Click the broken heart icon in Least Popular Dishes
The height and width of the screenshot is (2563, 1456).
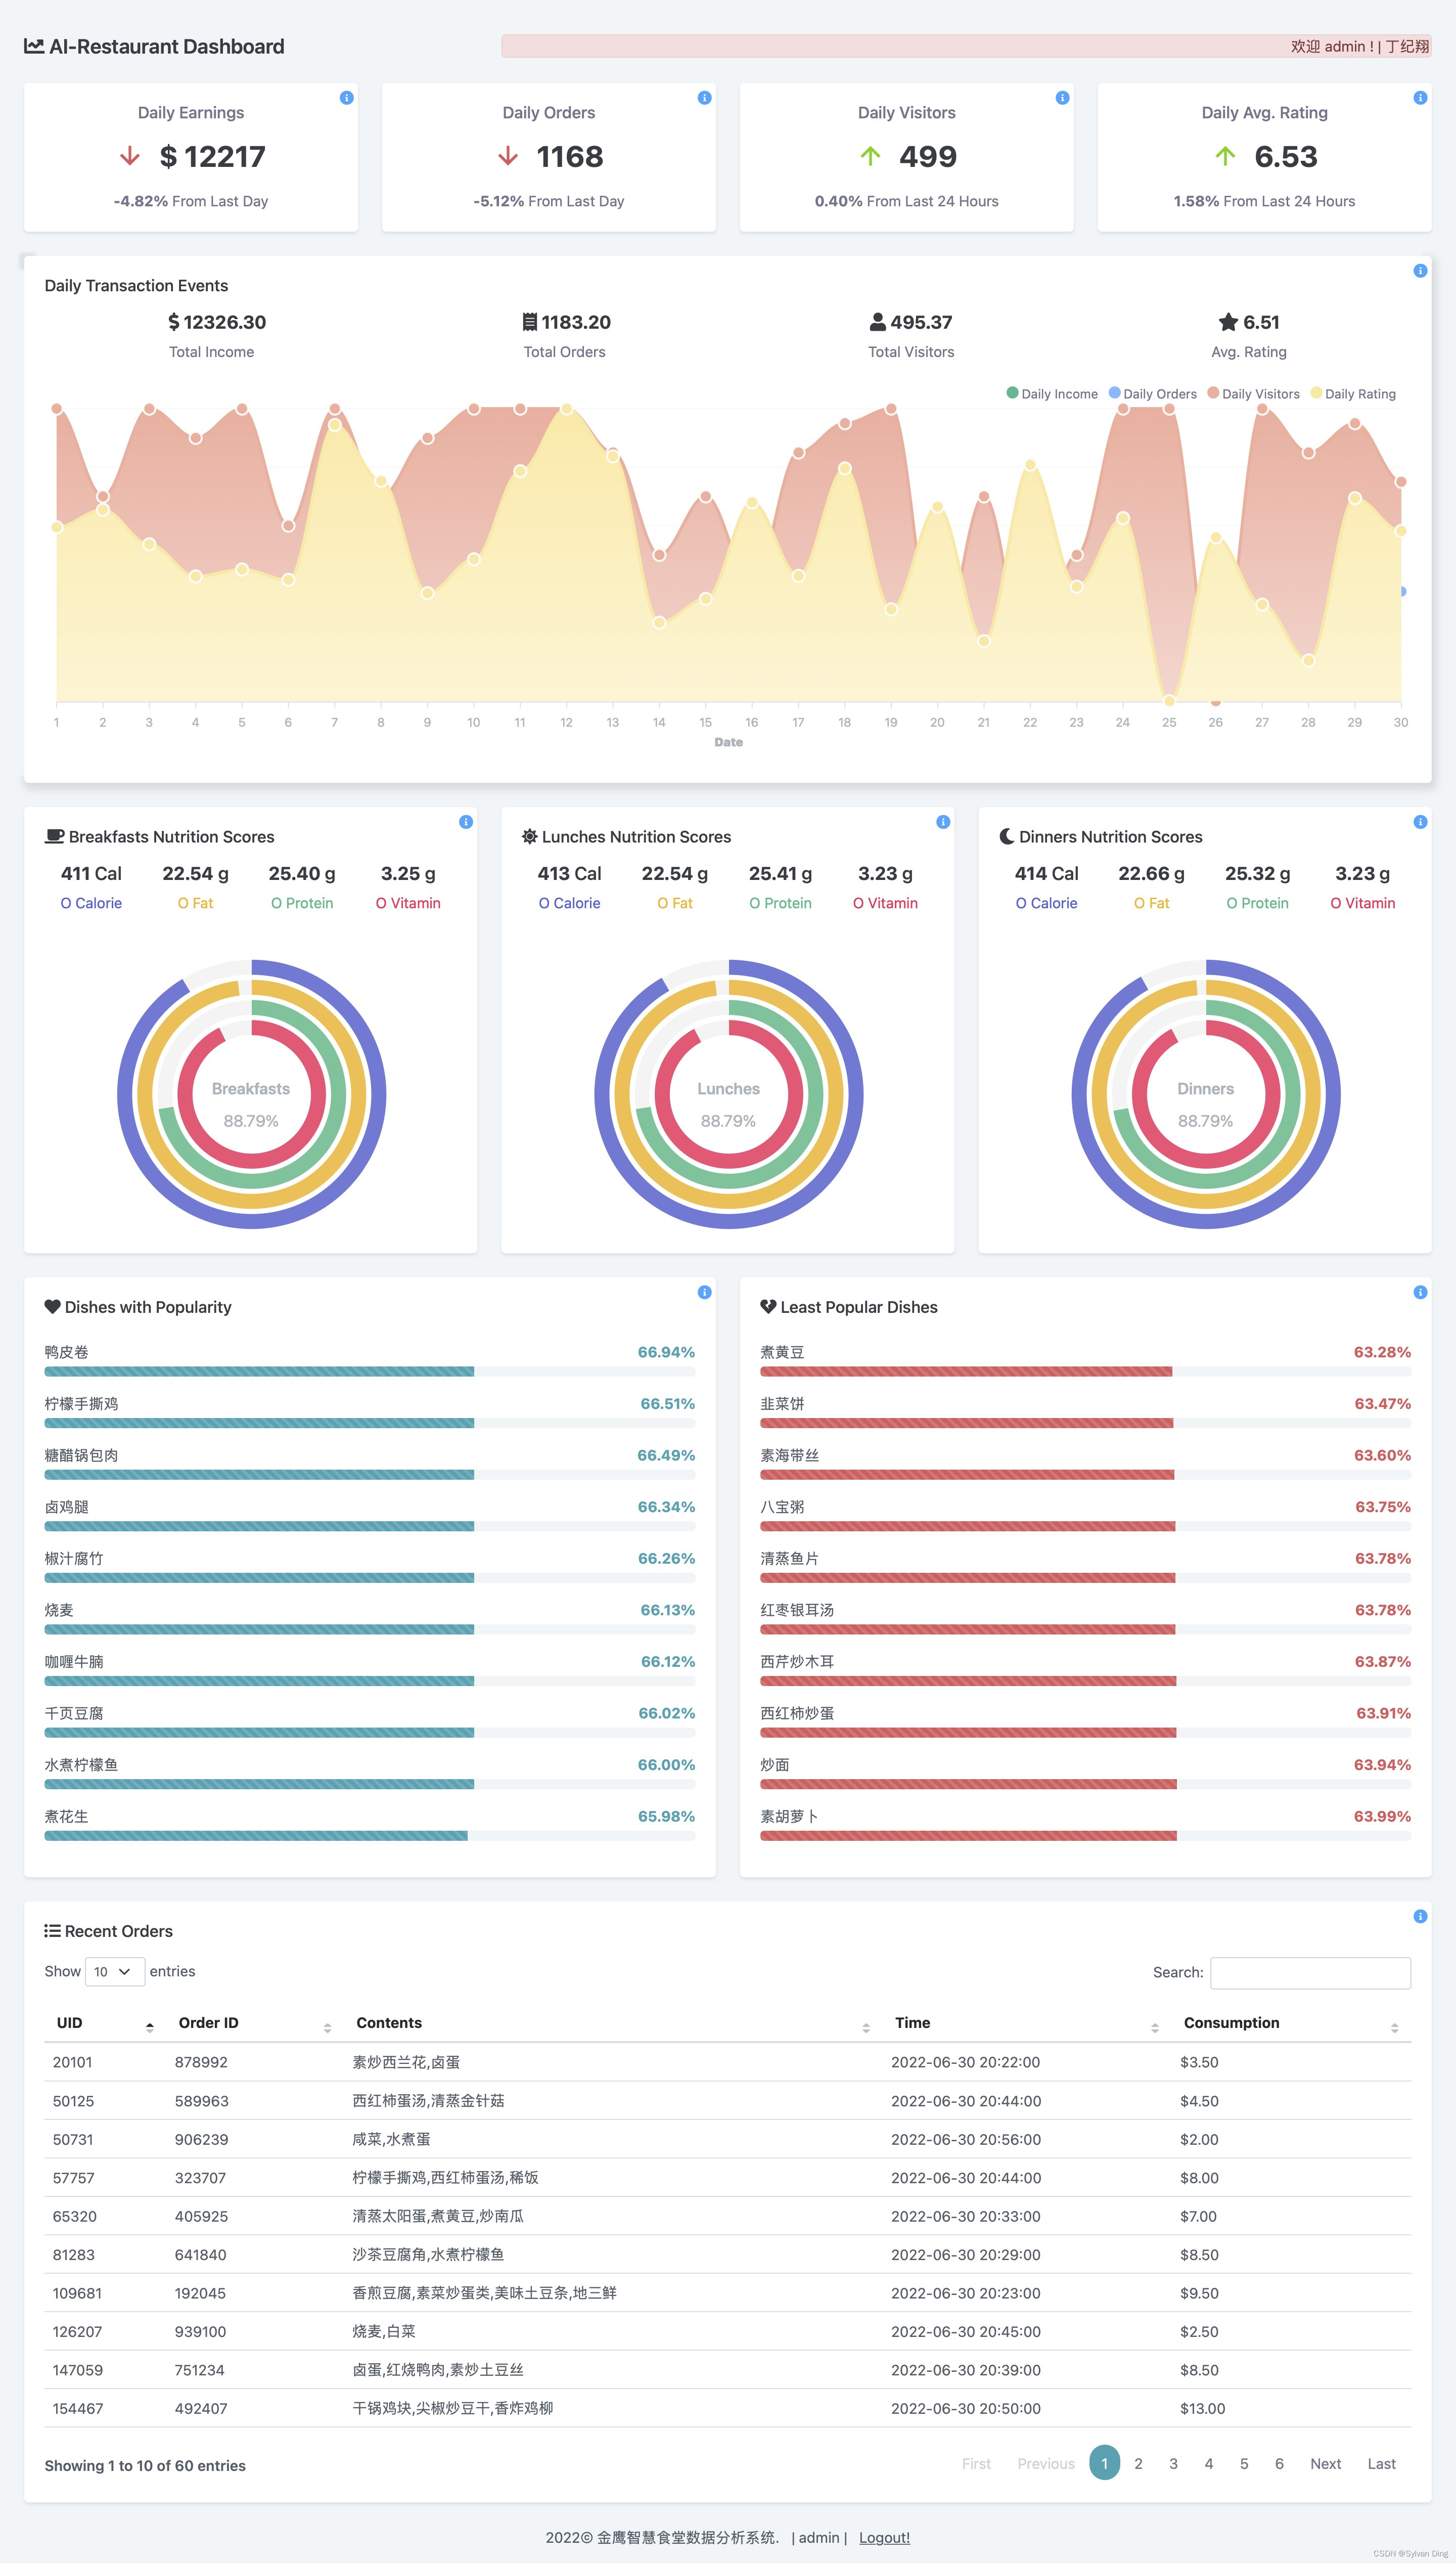768,1307
